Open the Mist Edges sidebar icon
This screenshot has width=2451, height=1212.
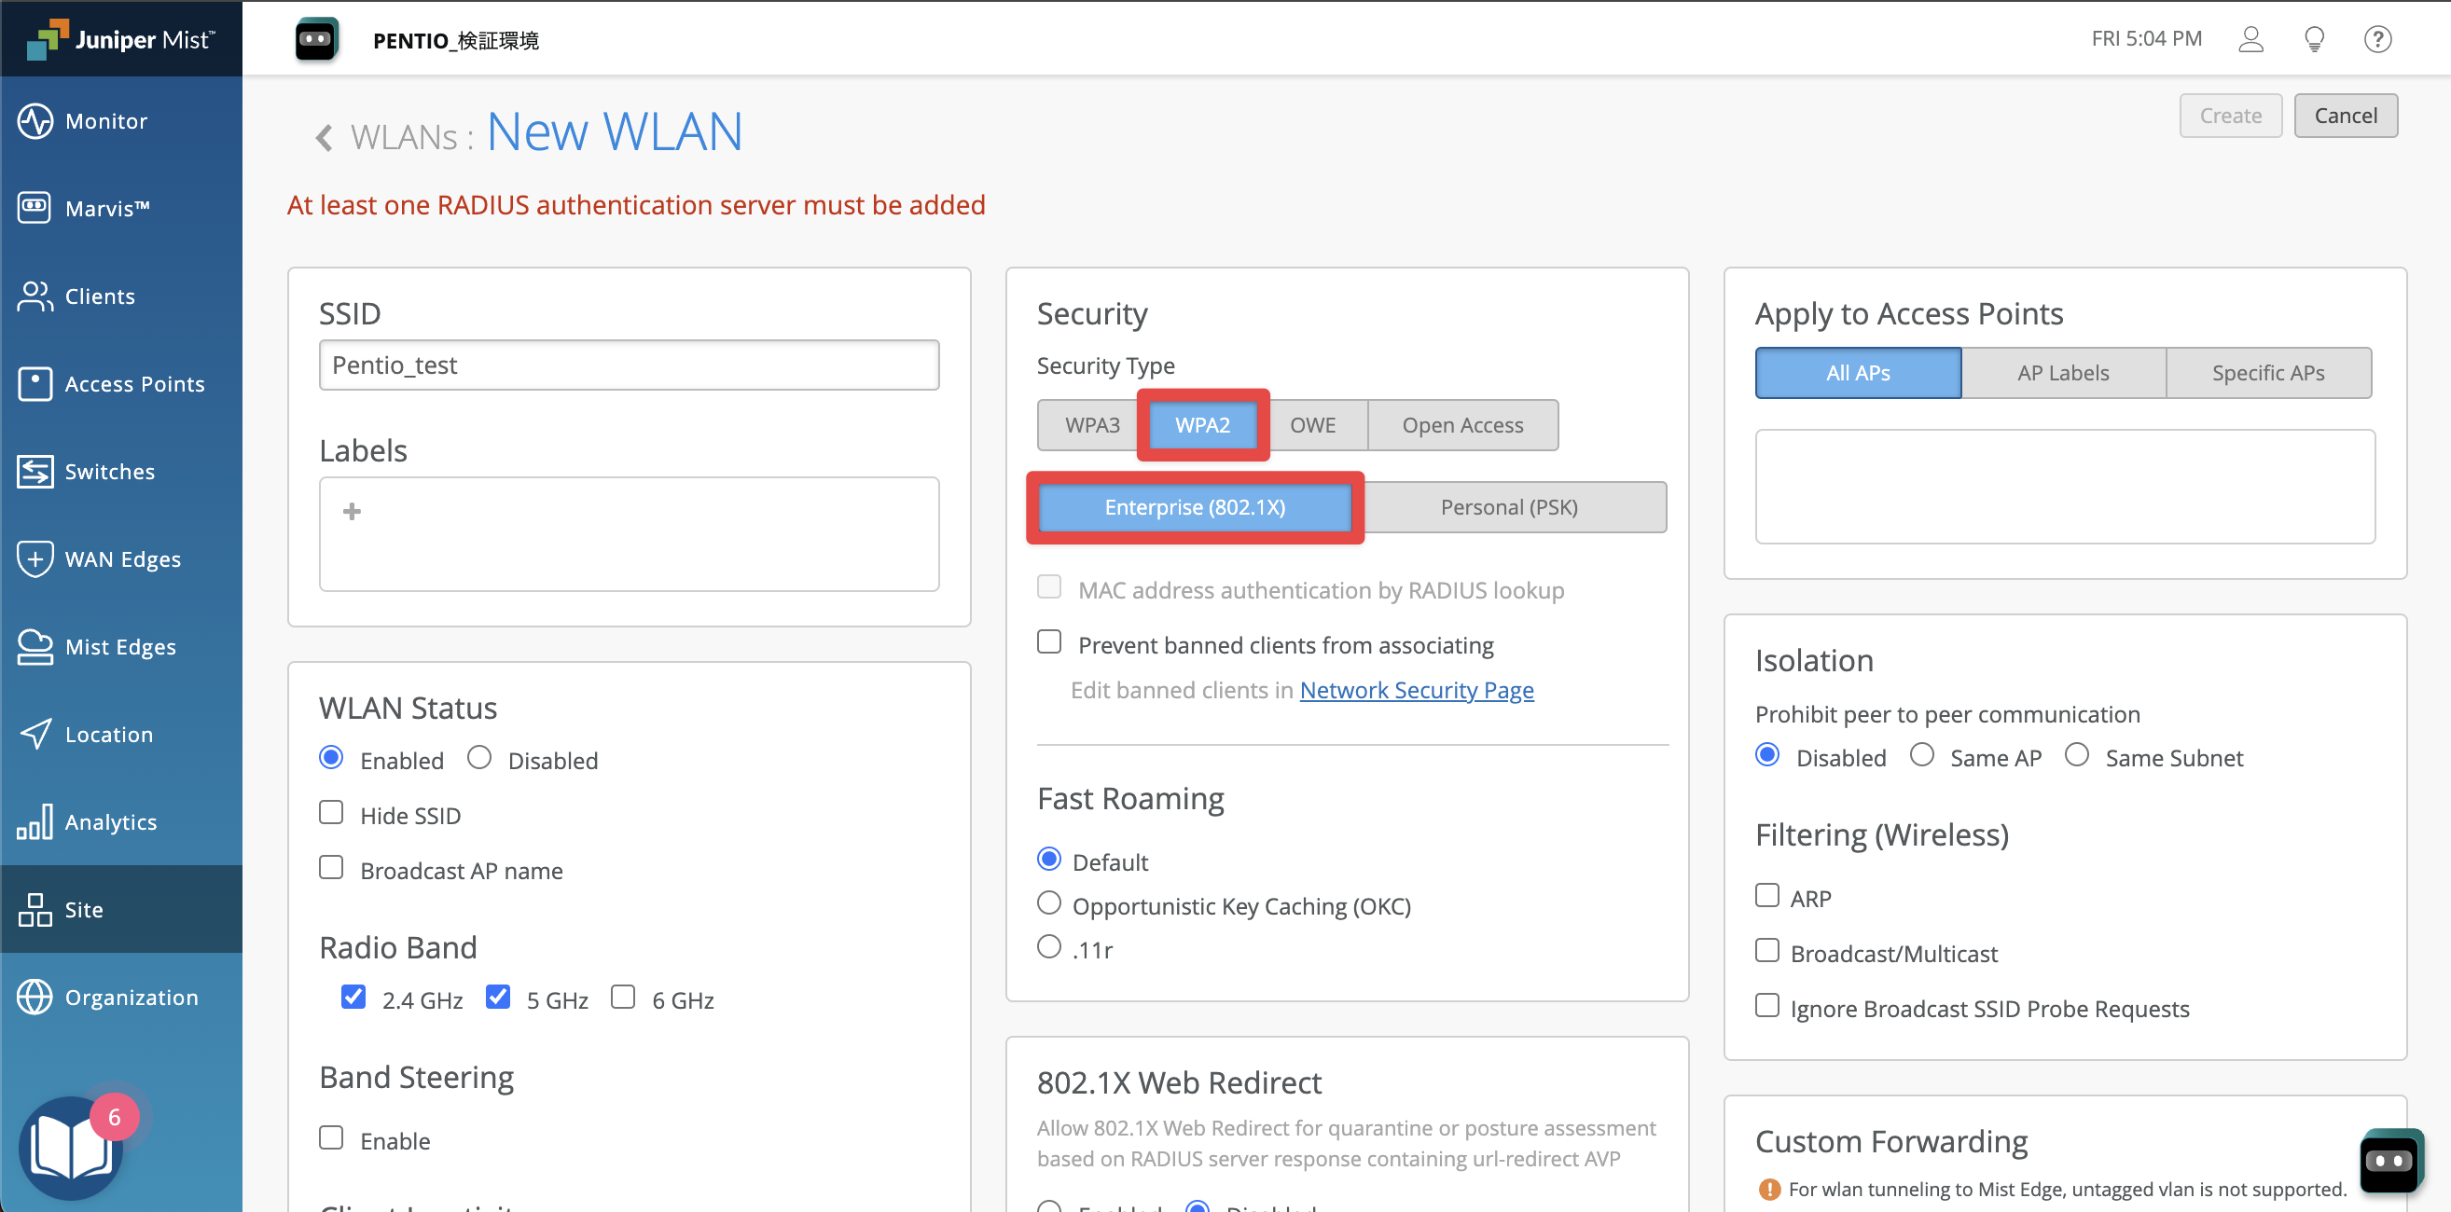pyautogui.click(x=35, y=647)
